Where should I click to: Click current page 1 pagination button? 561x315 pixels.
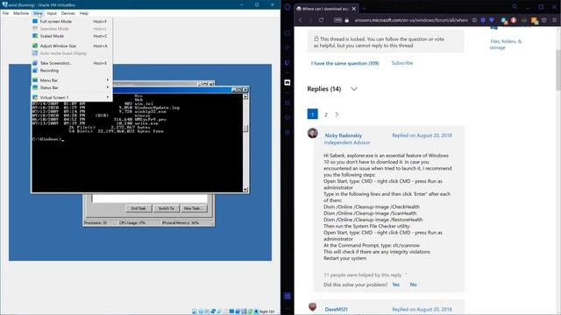(312, 115)
